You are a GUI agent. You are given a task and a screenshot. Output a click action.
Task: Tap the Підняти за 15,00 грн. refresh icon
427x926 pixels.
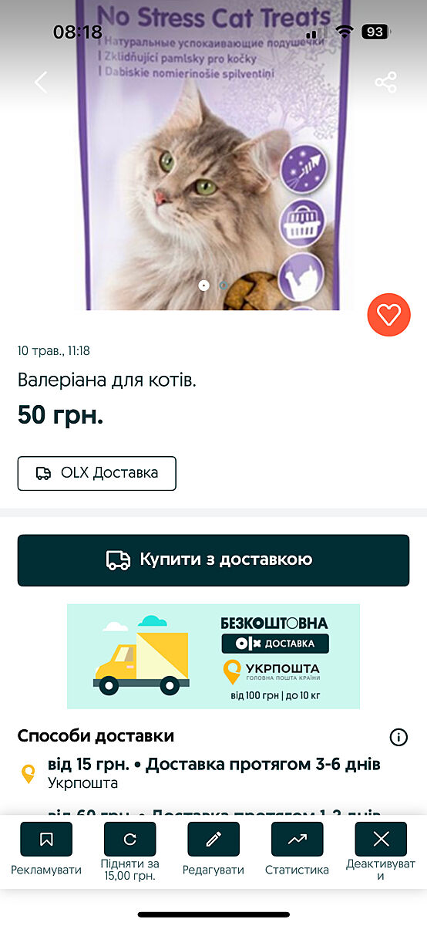click(x=129, y=840)
